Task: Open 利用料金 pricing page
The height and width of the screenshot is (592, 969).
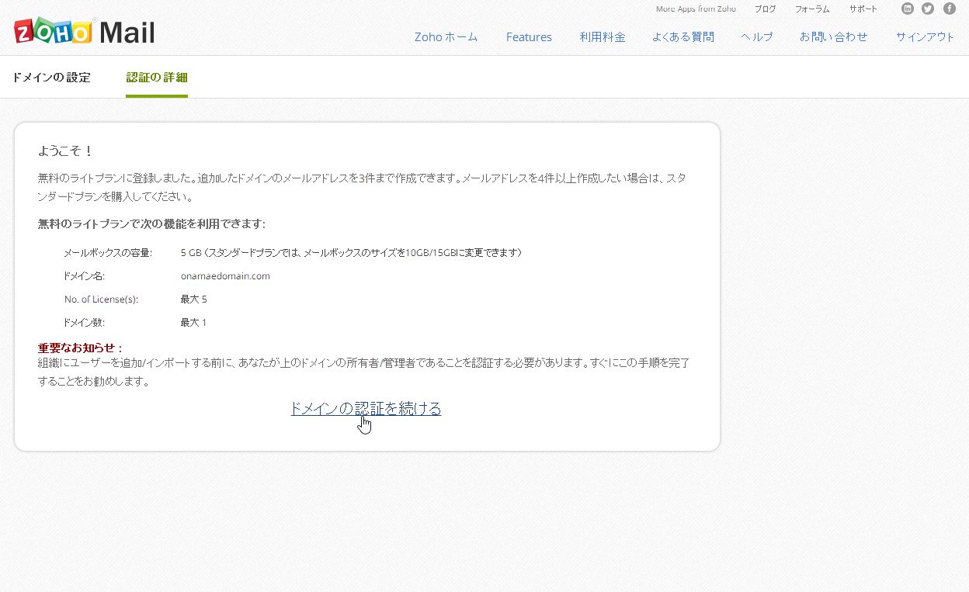Action: point(603,36)
